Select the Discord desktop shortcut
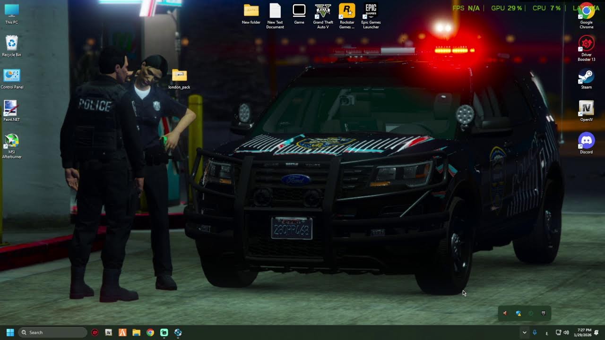 click(x=587, y=144)
